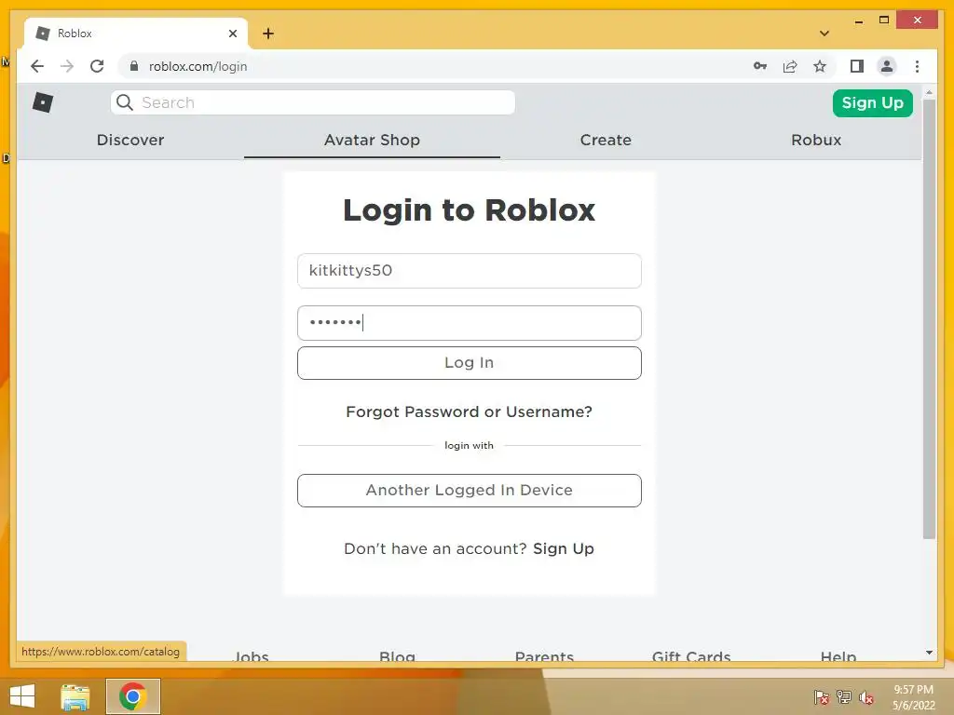
Task: Click the Roblox search box
Action: [x=313, y=102]
